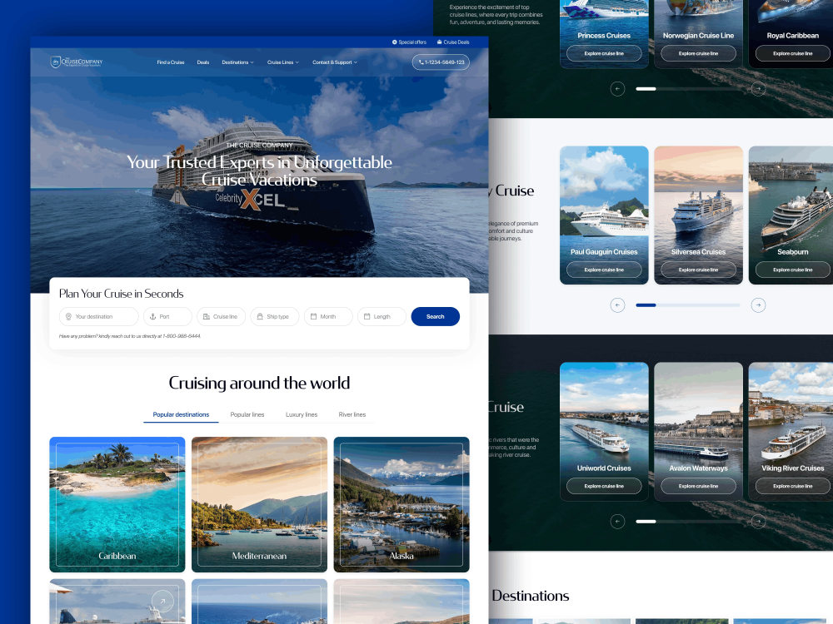This screenshot has width=833, height=624.
Task: Click previous arrow in popular lines carousel
Action: coord(617,89)
